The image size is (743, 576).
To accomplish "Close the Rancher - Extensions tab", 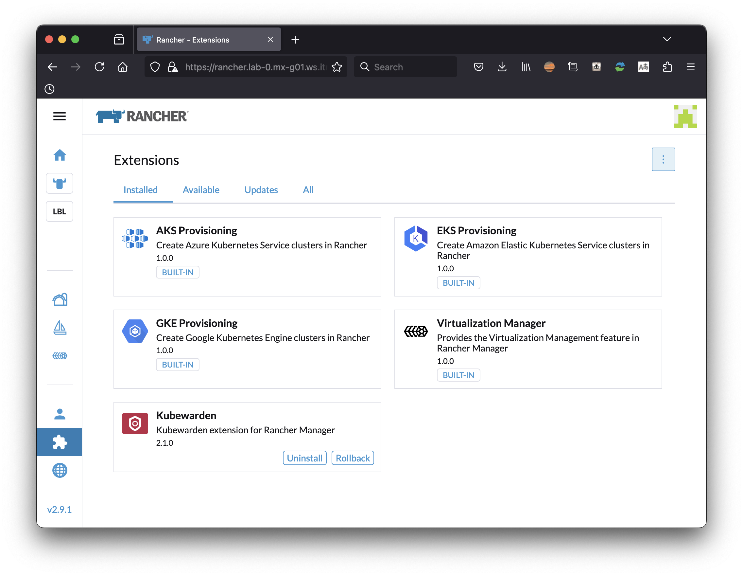I will [270, 40].
